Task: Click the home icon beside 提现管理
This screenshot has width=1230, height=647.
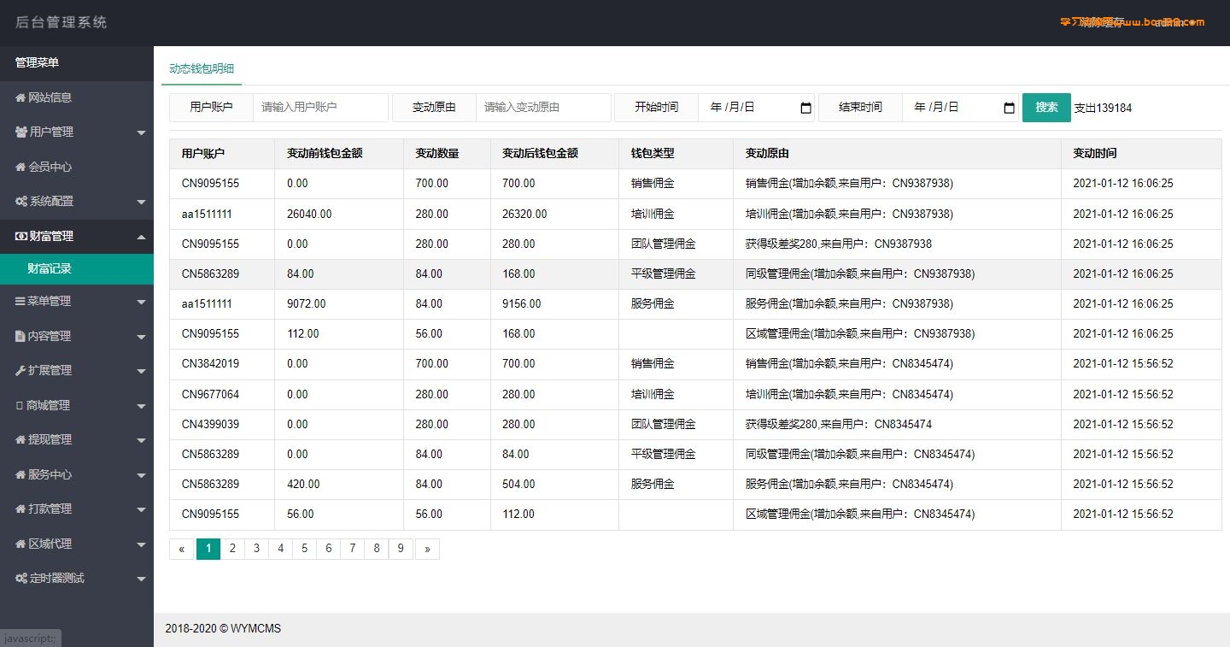Action: [x=20, y=439]
